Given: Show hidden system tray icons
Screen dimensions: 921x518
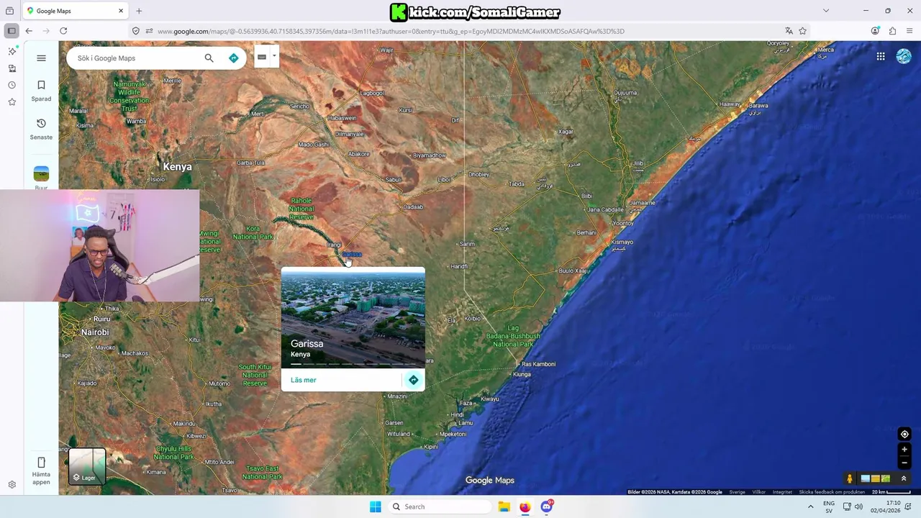Looking at the screenshot, I should [810, 506].
